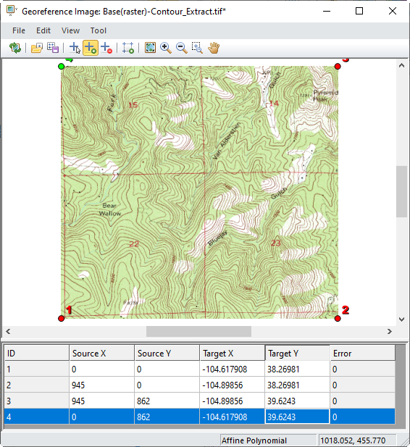This screenshot has height=447, width=410.
Task: Open the View menu
Action: pos(70,30)
